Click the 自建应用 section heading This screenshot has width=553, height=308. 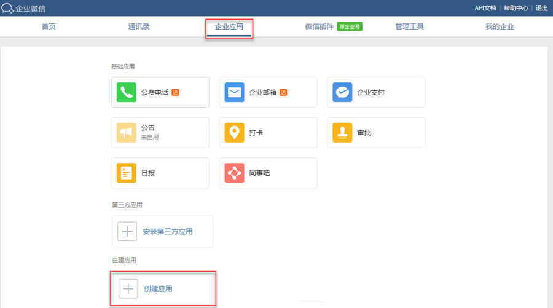(x=124, y=260)
